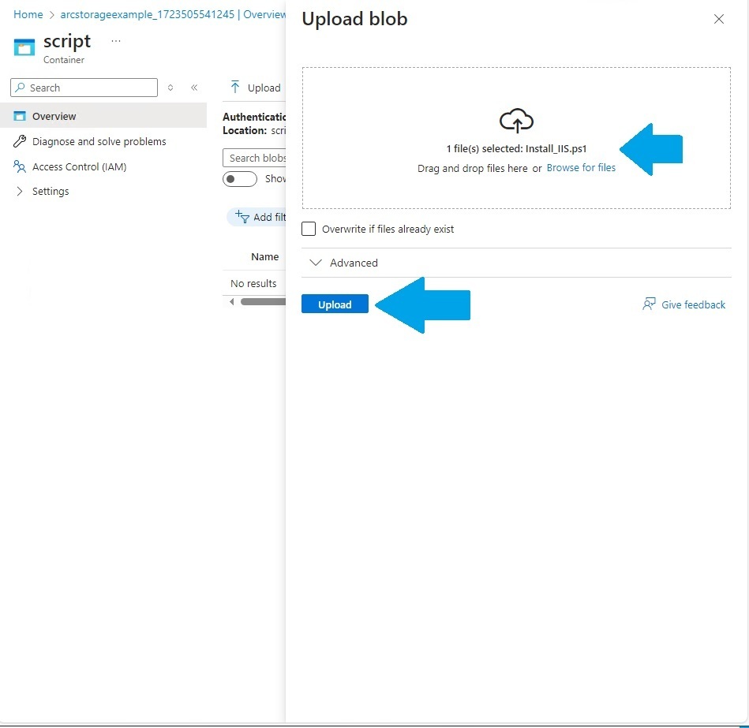Click the script container title

pos(67,41)
